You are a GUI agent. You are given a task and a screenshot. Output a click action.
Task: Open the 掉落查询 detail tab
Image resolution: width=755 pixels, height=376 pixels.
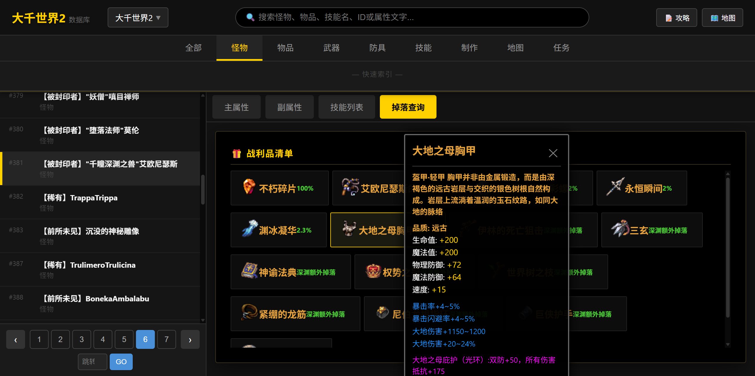[408, 107]
